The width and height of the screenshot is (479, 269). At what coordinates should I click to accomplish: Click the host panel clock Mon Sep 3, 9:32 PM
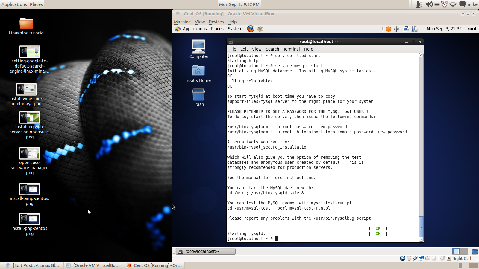239,4
